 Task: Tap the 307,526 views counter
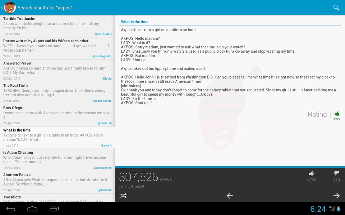click(145, 177)
